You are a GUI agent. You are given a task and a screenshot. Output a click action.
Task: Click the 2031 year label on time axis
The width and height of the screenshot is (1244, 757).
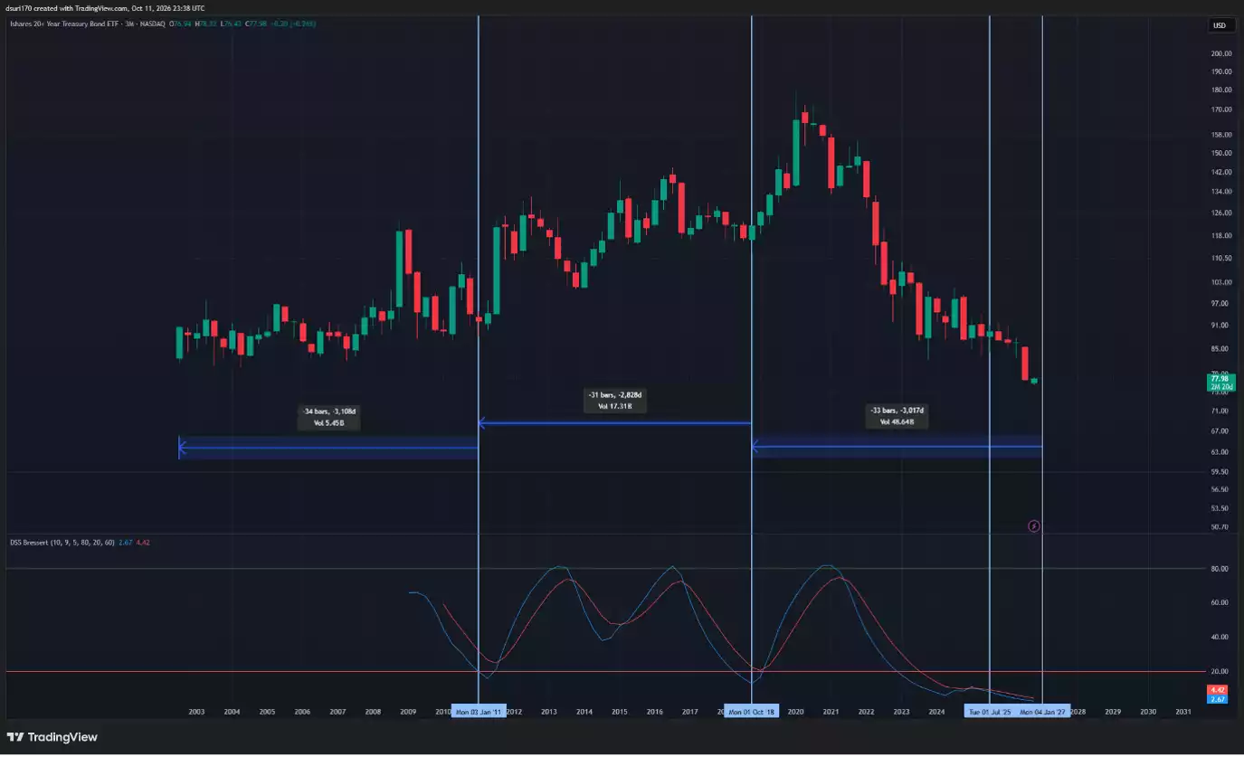pyautogui.click(x=1182, y=712)
